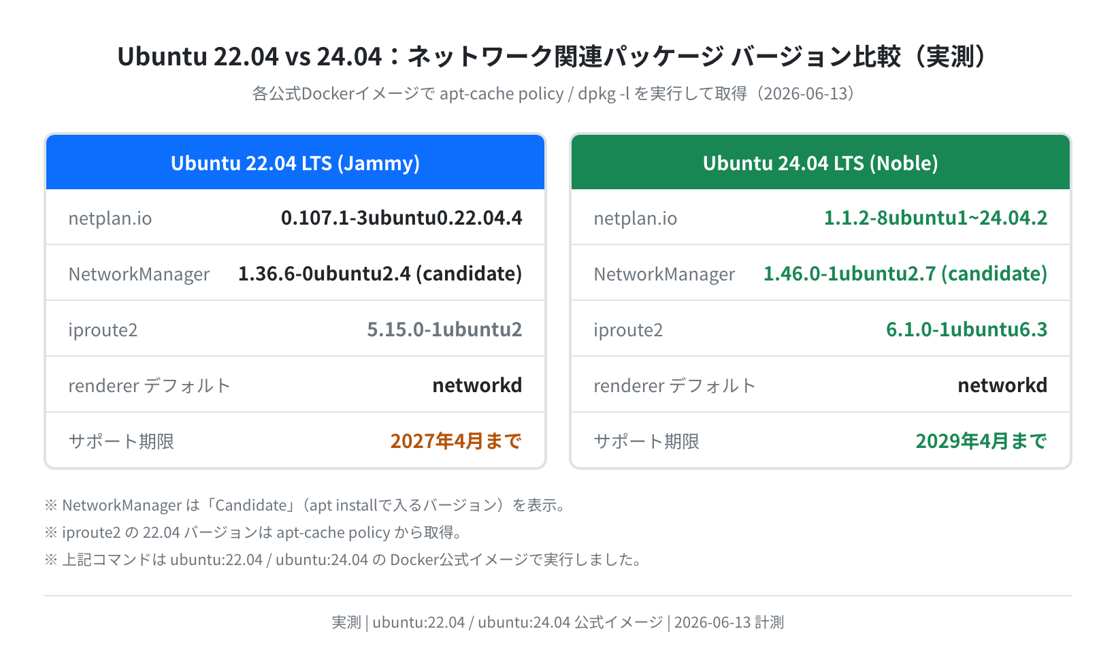Screen dimensions: 1116x659
Task: Click NetworkManager label in the Jammy card
Action: point(139,274)
